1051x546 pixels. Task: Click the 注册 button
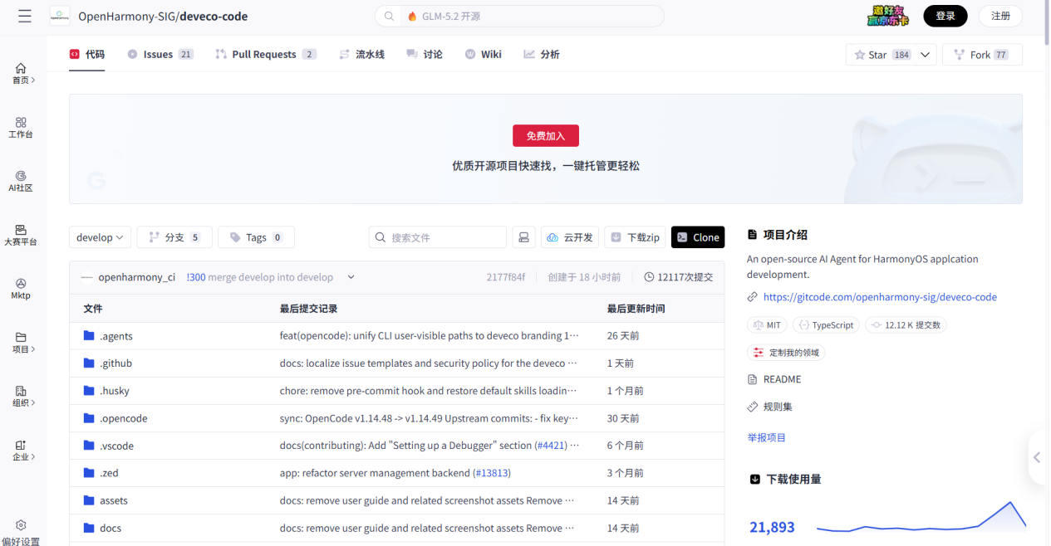point(1000,16)
